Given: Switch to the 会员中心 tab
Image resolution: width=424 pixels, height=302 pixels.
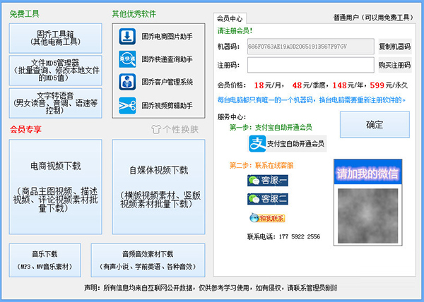Looking at the screenshot, I should pyautogui.click(x=232, y=18).
